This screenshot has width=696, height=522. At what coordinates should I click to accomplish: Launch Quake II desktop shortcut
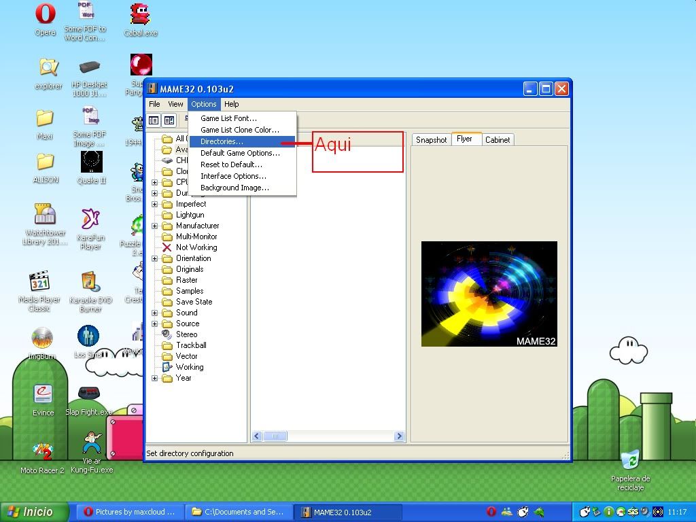(92, 168)
